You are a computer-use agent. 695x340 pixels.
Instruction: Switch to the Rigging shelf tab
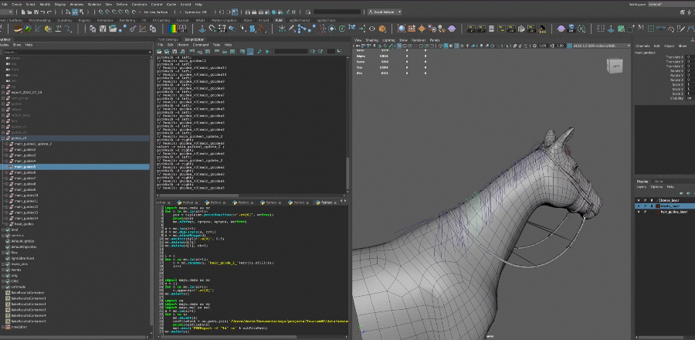click(83, 20)
